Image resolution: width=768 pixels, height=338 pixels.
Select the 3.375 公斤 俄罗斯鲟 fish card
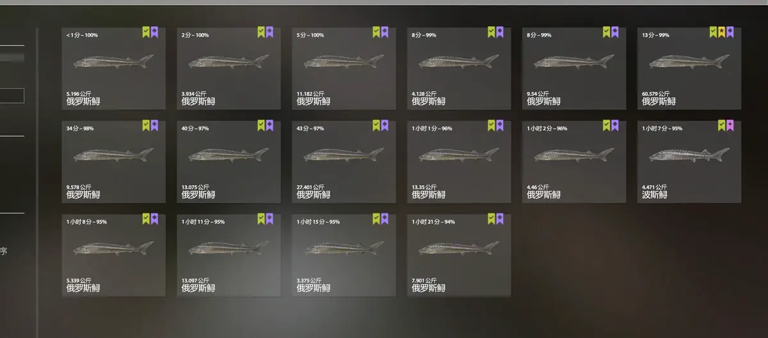[x=344, y=255]
